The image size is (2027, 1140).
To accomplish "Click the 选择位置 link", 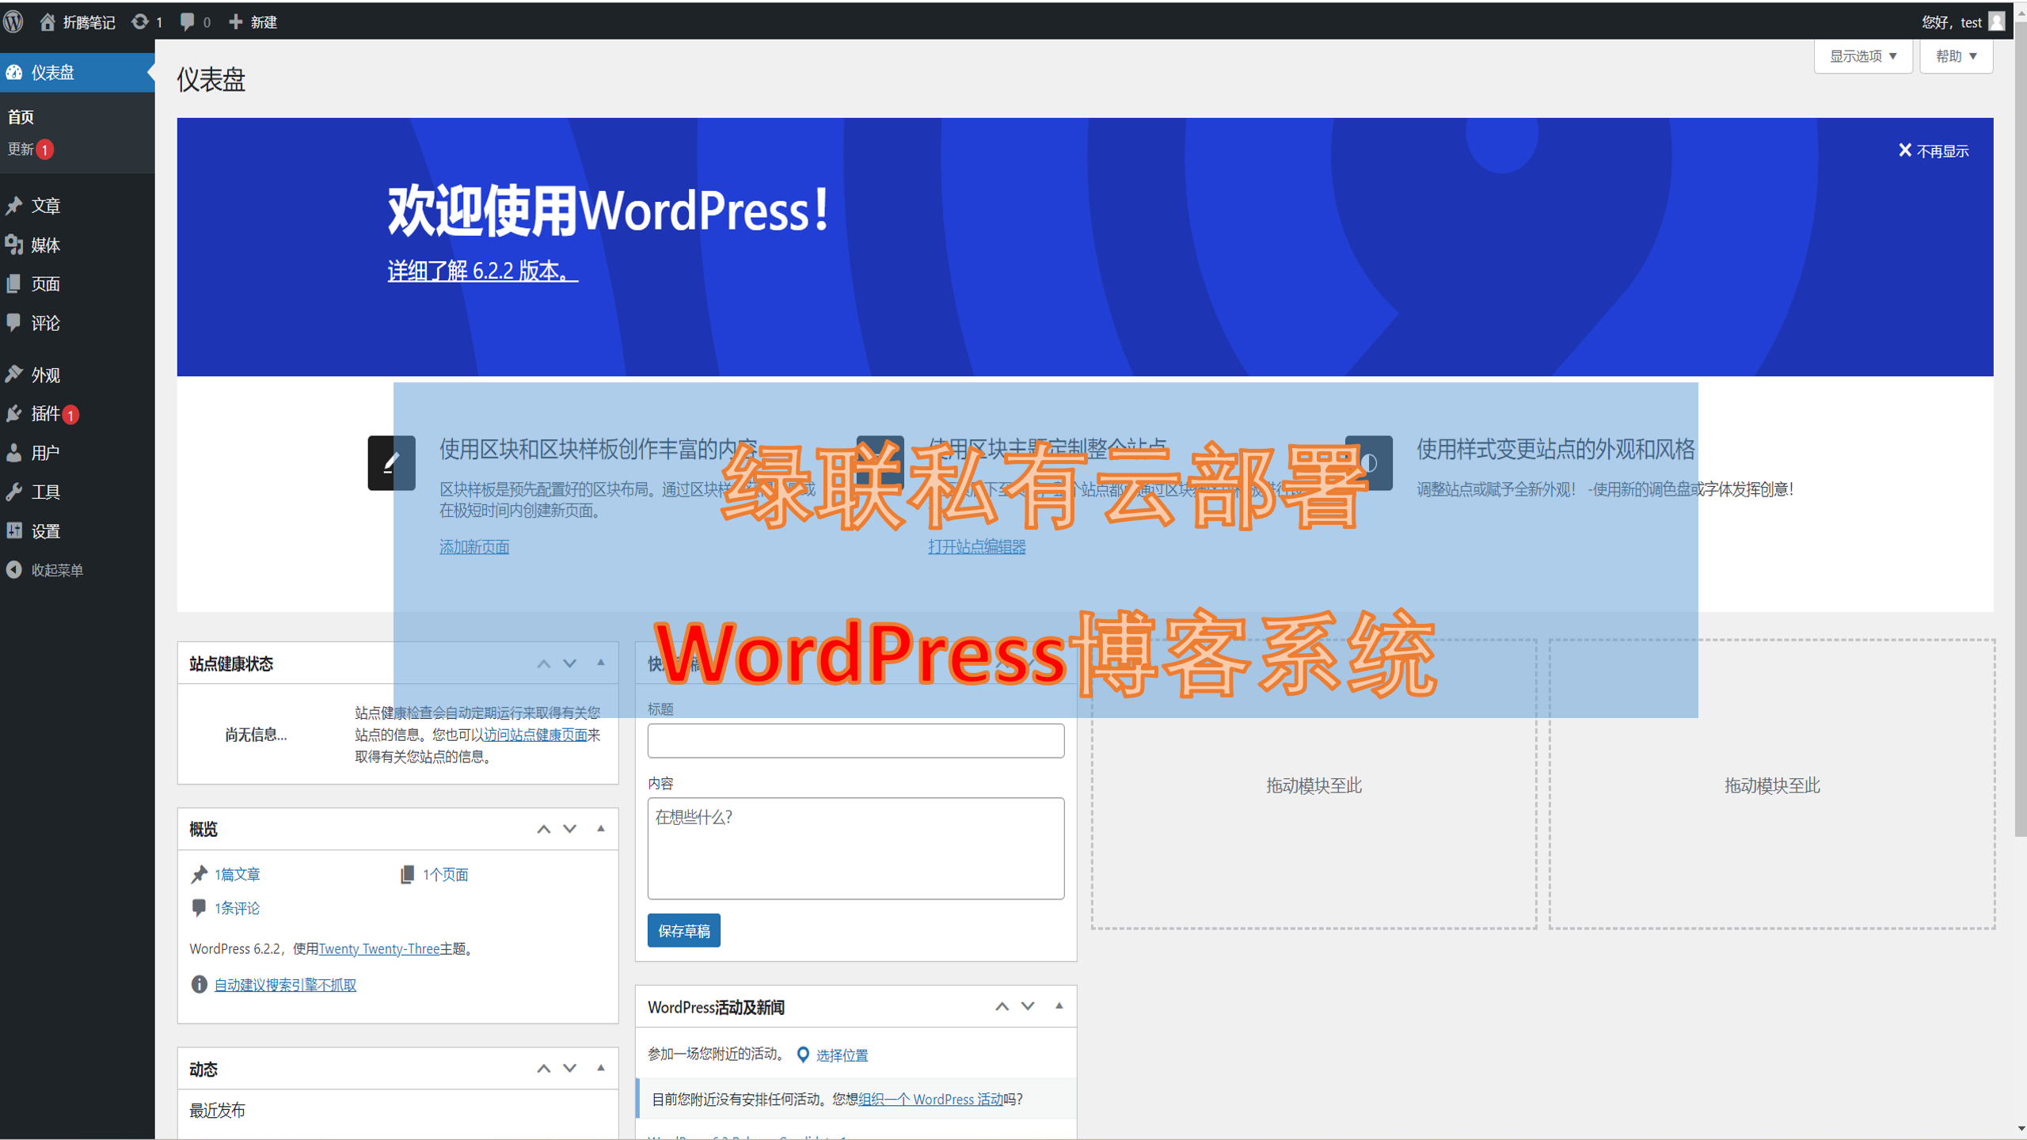I will click(x=842, y=1054).
